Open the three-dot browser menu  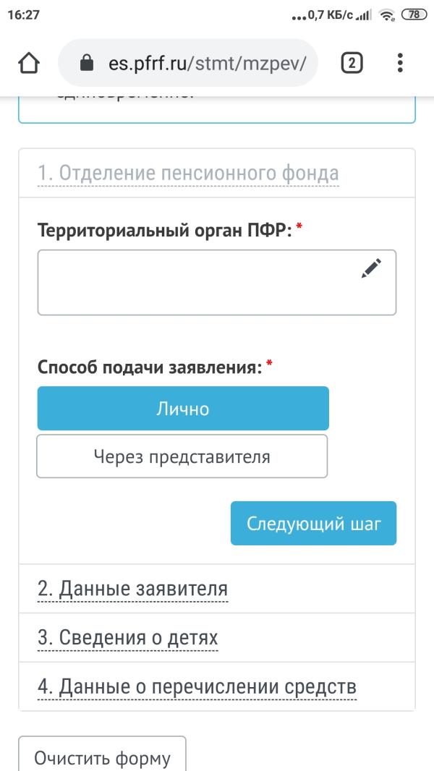click(400, 63)
